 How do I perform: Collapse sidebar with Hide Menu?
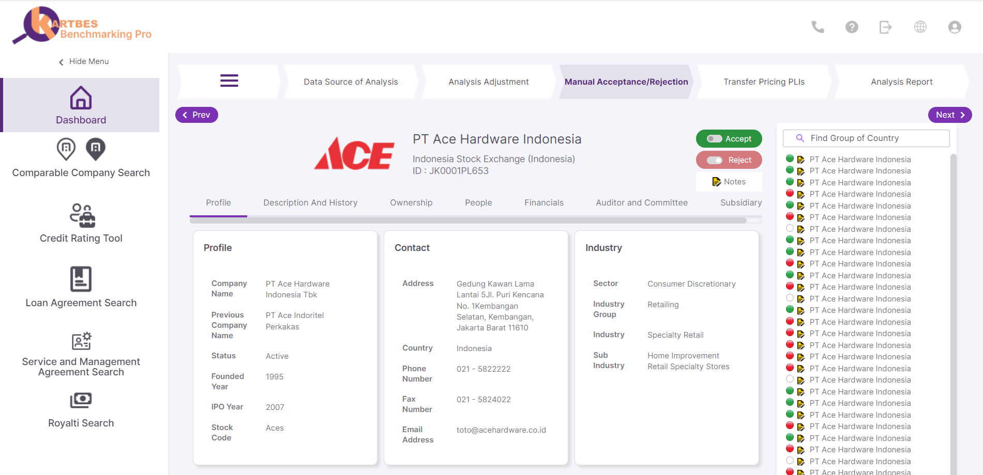tap(83, 61)
